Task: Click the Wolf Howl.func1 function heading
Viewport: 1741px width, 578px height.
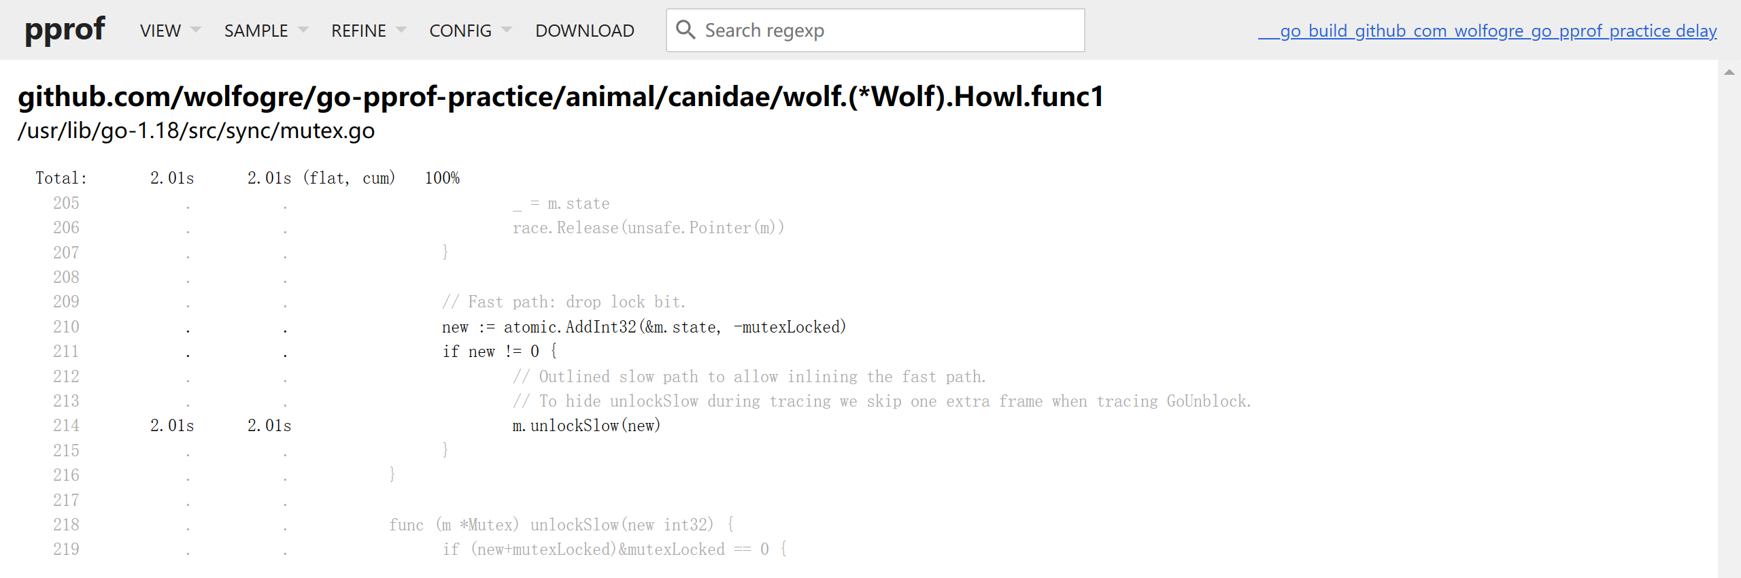Action: (560, 97)
